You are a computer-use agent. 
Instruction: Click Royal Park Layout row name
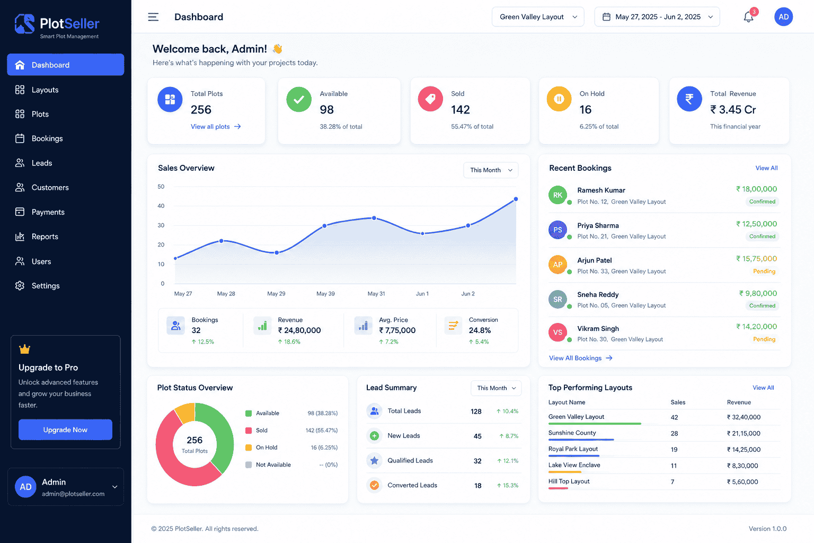[x=573, y=449]
